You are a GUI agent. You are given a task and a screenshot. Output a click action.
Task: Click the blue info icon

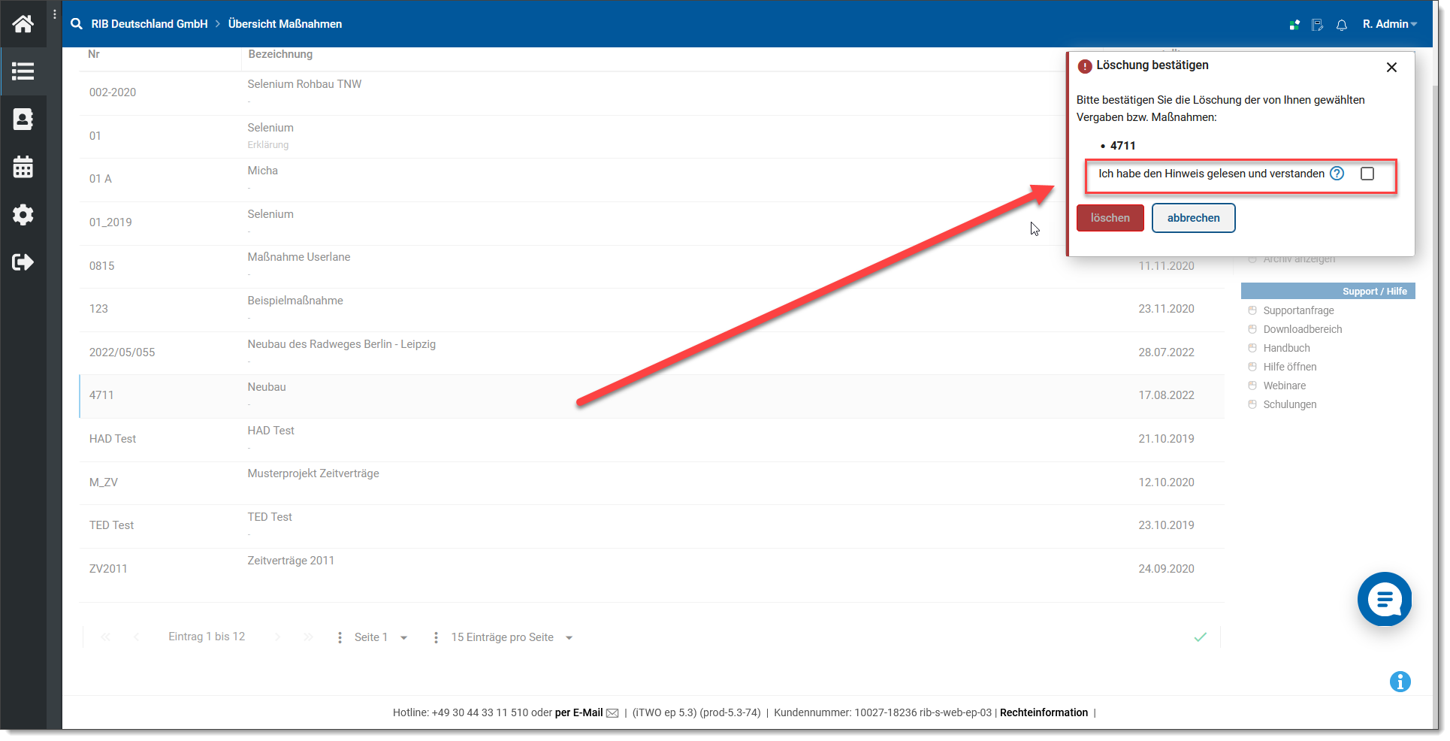1400,682
